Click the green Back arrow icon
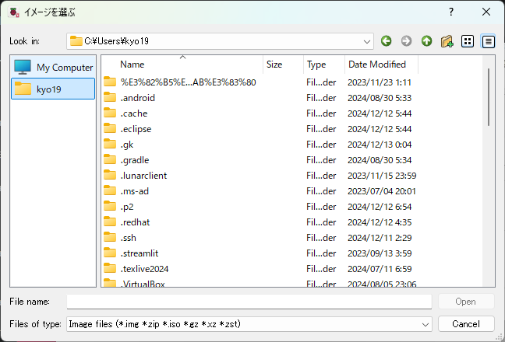The height and width of the screenshot is (342, 505). tap(387, 41)
